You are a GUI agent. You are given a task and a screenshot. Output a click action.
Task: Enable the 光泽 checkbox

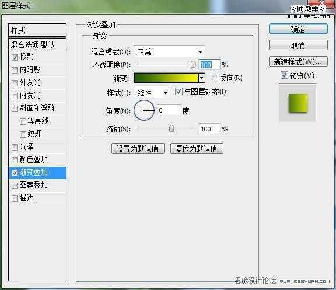(15, 147)
